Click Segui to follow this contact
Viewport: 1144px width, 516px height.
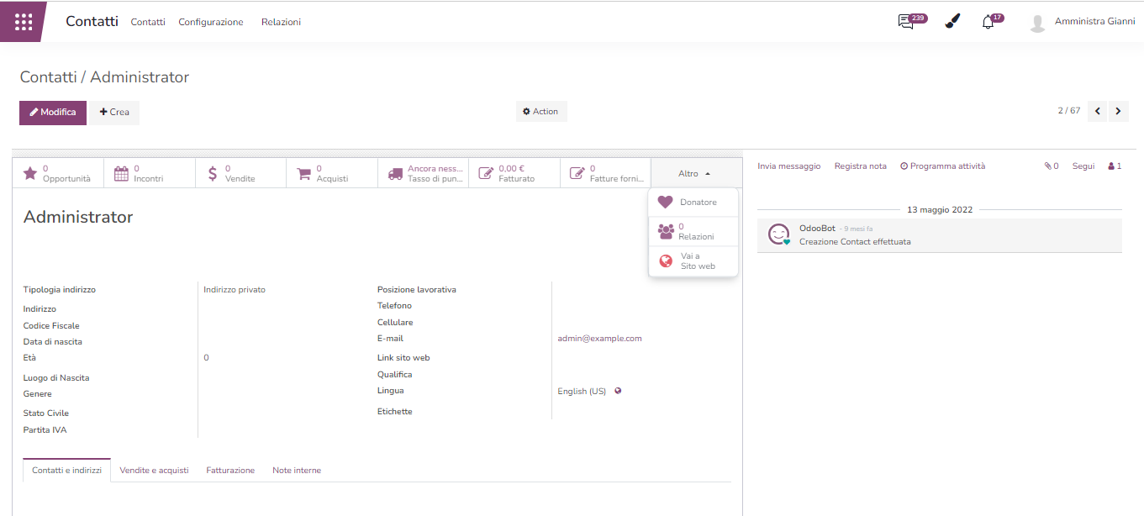(1083, 166)
